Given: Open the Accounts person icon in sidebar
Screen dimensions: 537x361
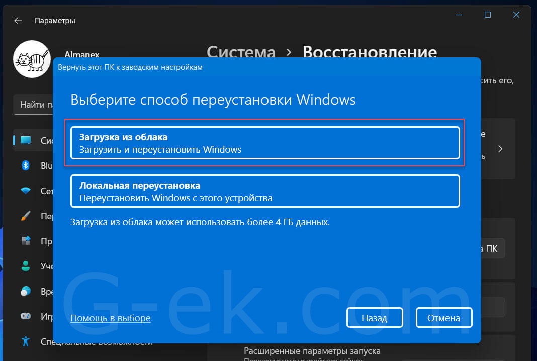Looking at the screenshot, I should point(26,266).
